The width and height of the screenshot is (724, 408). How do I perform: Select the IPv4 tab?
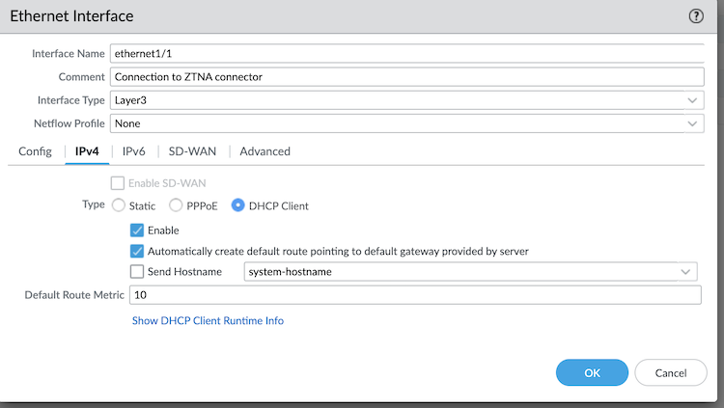[x=87, y=151]
